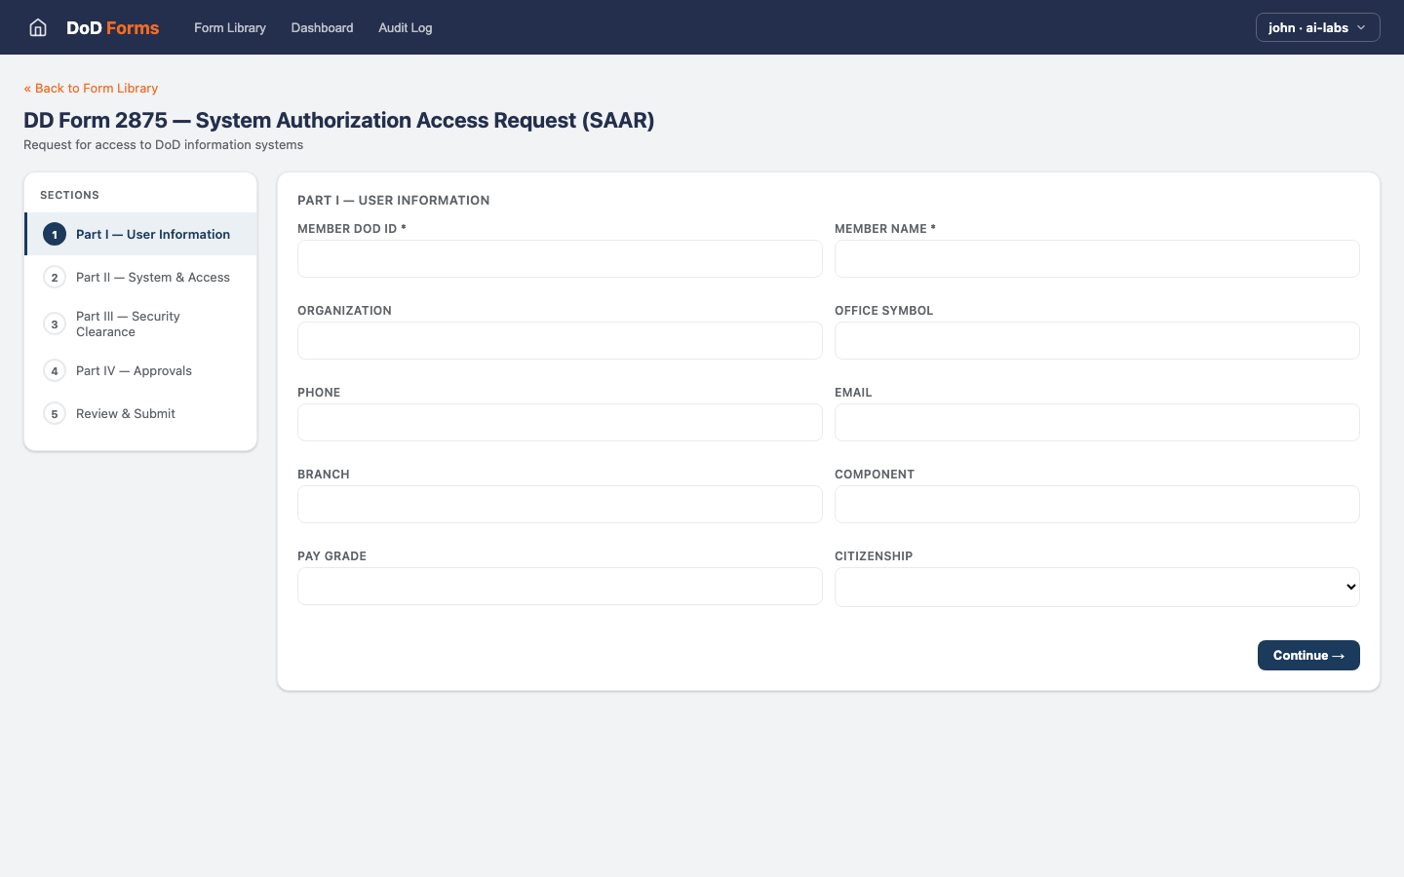
Task: Click the home icon in navbar
Action: 38,27
